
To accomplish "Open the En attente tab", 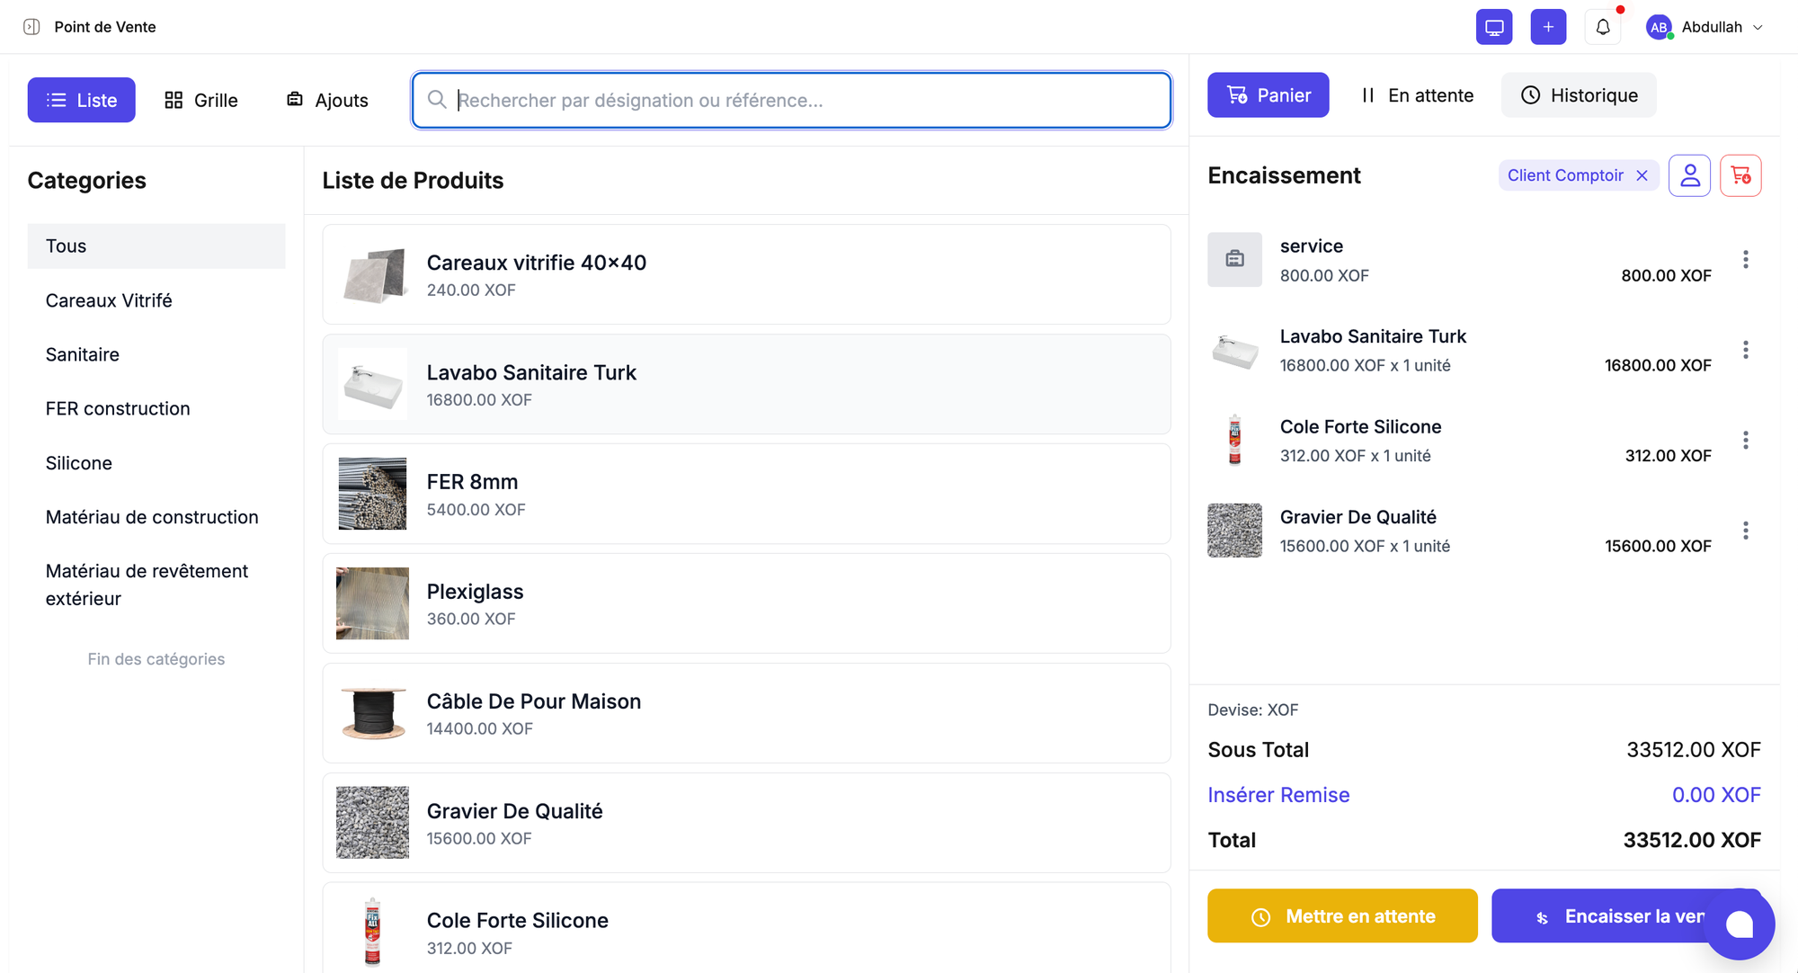I will (1416, 95).
